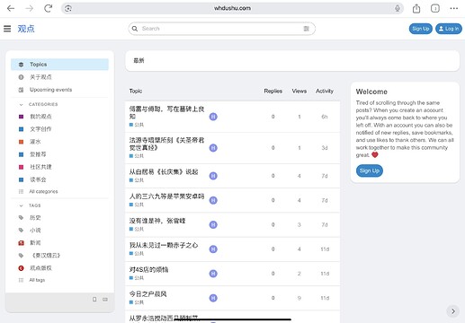Click the header Sign Up button

click(420, 29)
